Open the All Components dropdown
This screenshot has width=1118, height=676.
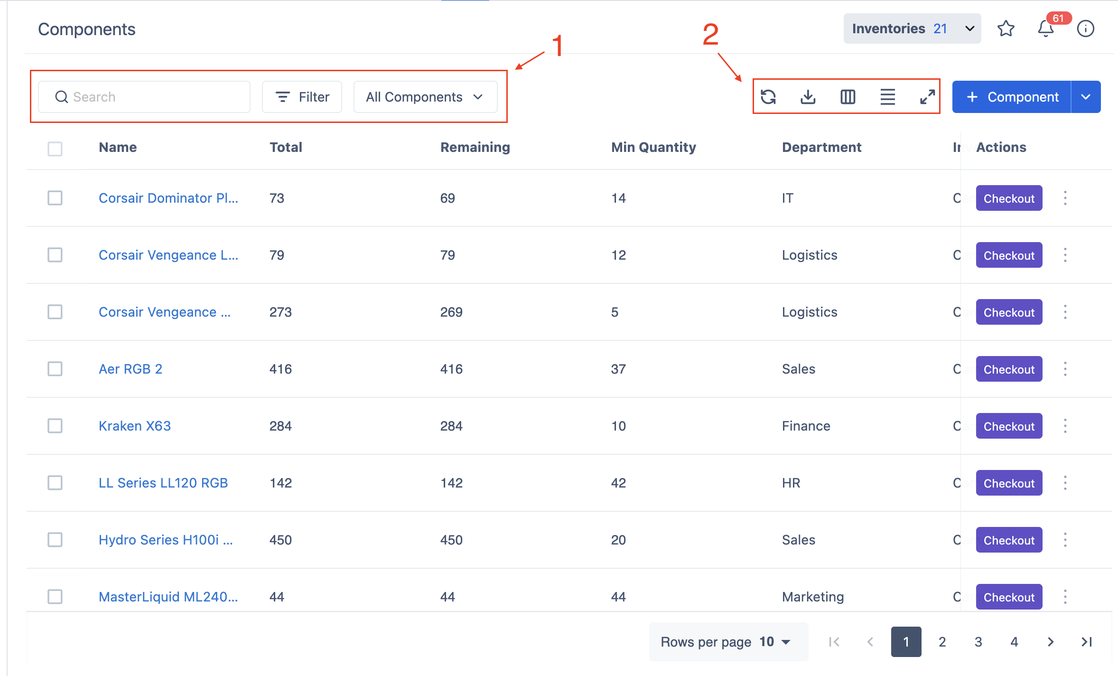coord(425,97)
